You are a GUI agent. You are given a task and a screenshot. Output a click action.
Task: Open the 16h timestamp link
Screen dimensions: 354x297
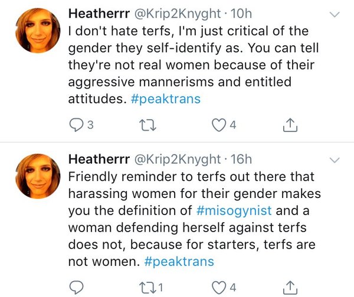pos(243,159)
